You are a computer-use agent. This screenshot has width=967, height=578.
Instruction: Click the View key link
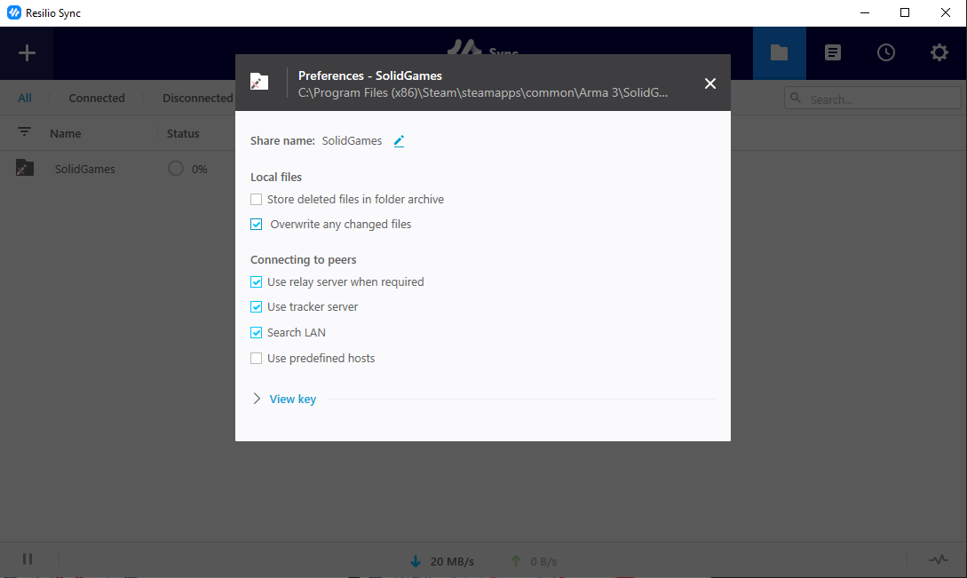tap(293, 400)
